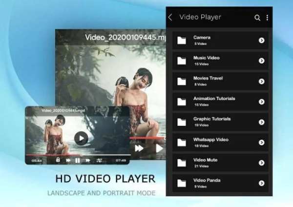Open Movies Travel with its arrow button

click(x=262, y=81)
